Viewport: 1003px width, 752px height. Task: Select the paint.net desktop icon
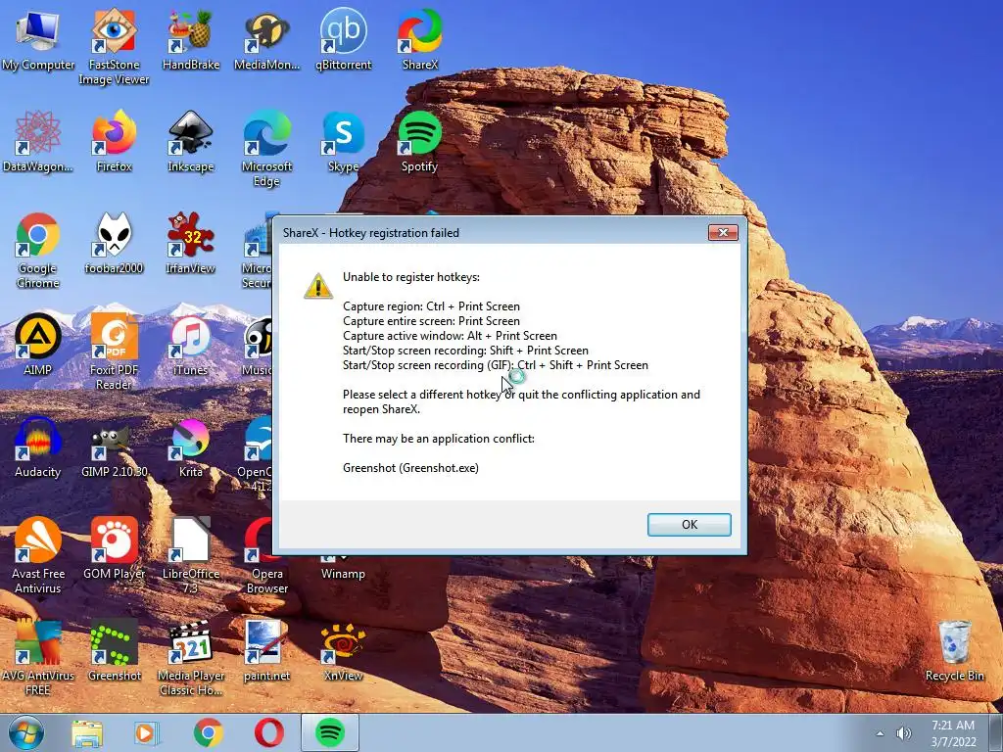click(266, 651)
